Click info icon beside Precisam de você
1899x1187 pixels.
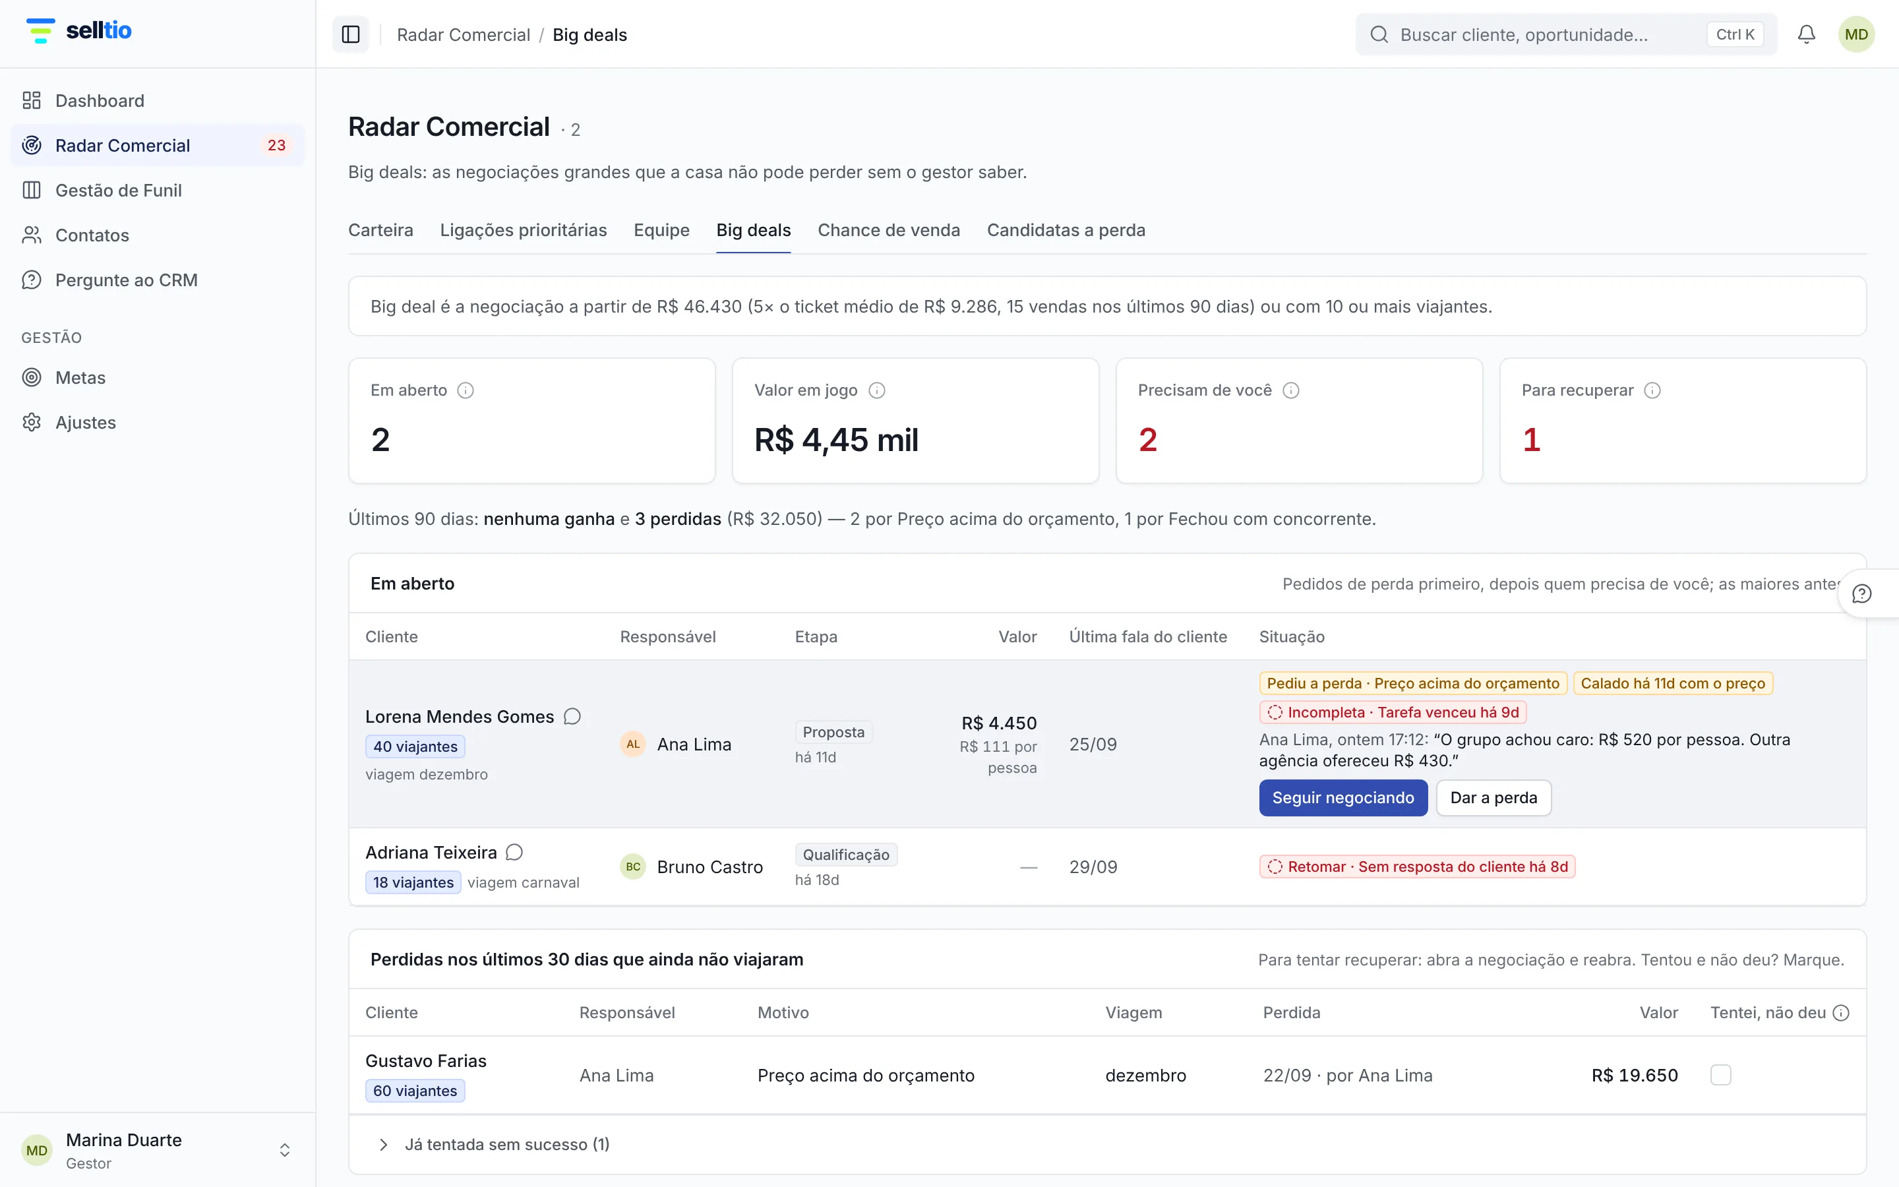coord(1291,390)
